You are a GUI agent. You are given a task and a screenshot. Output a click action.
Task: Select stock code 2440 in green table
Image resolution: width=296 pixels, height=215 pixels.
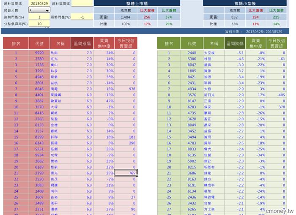click(x=192, y=53)
